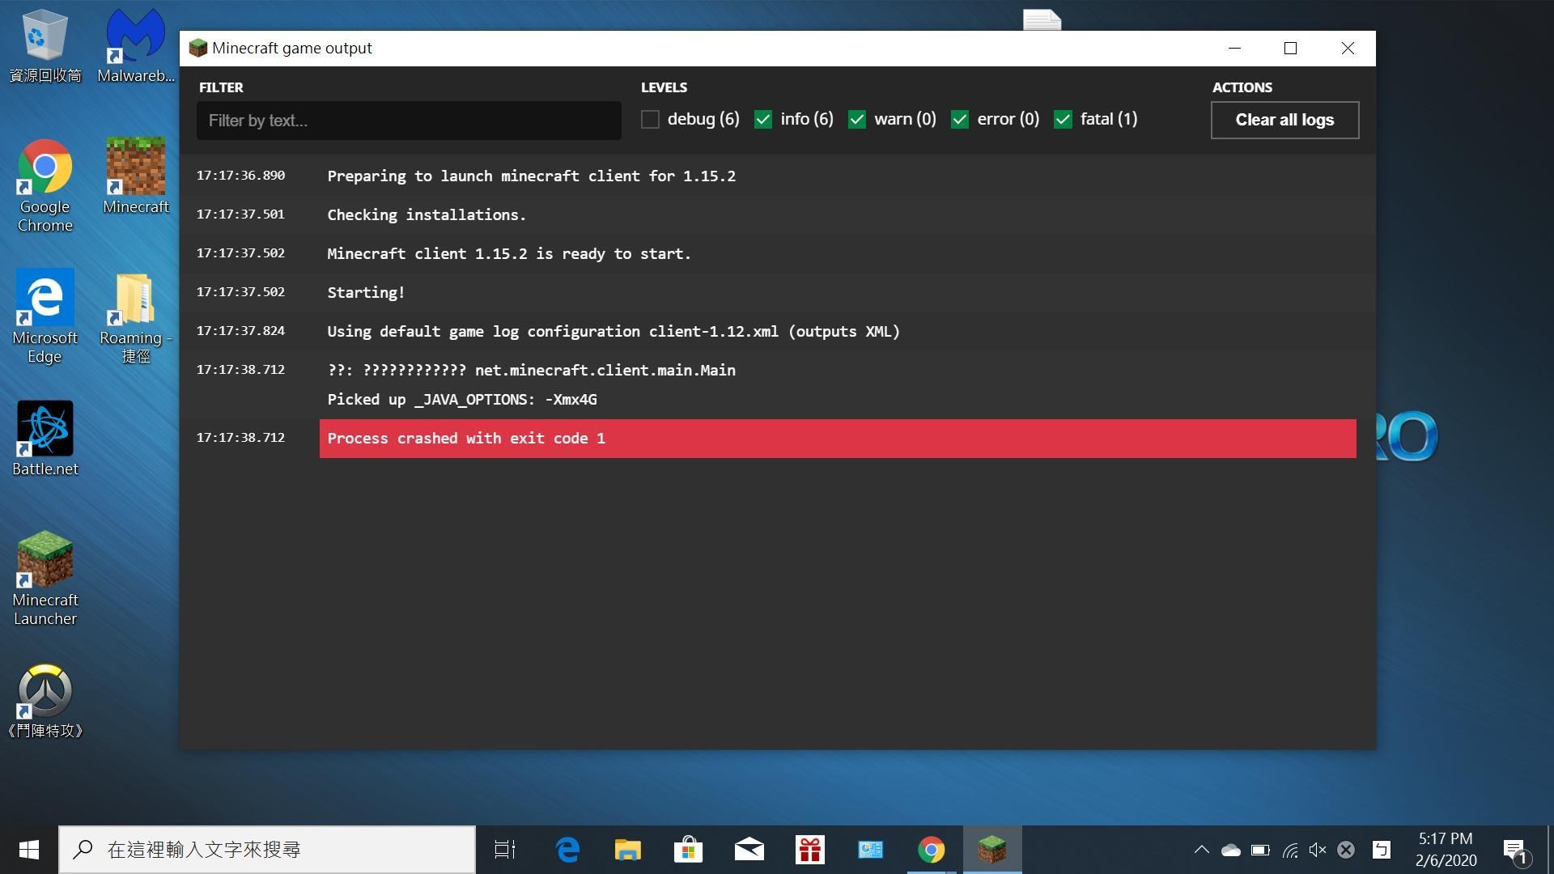Select the Minecraft grass block desktop shortcut
This screenshot has width=1554, height=874.
tap(135, 176)
